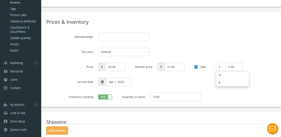Click the Discounts gift icon
Screen dimensions: 281x137
tap(5, 71)
